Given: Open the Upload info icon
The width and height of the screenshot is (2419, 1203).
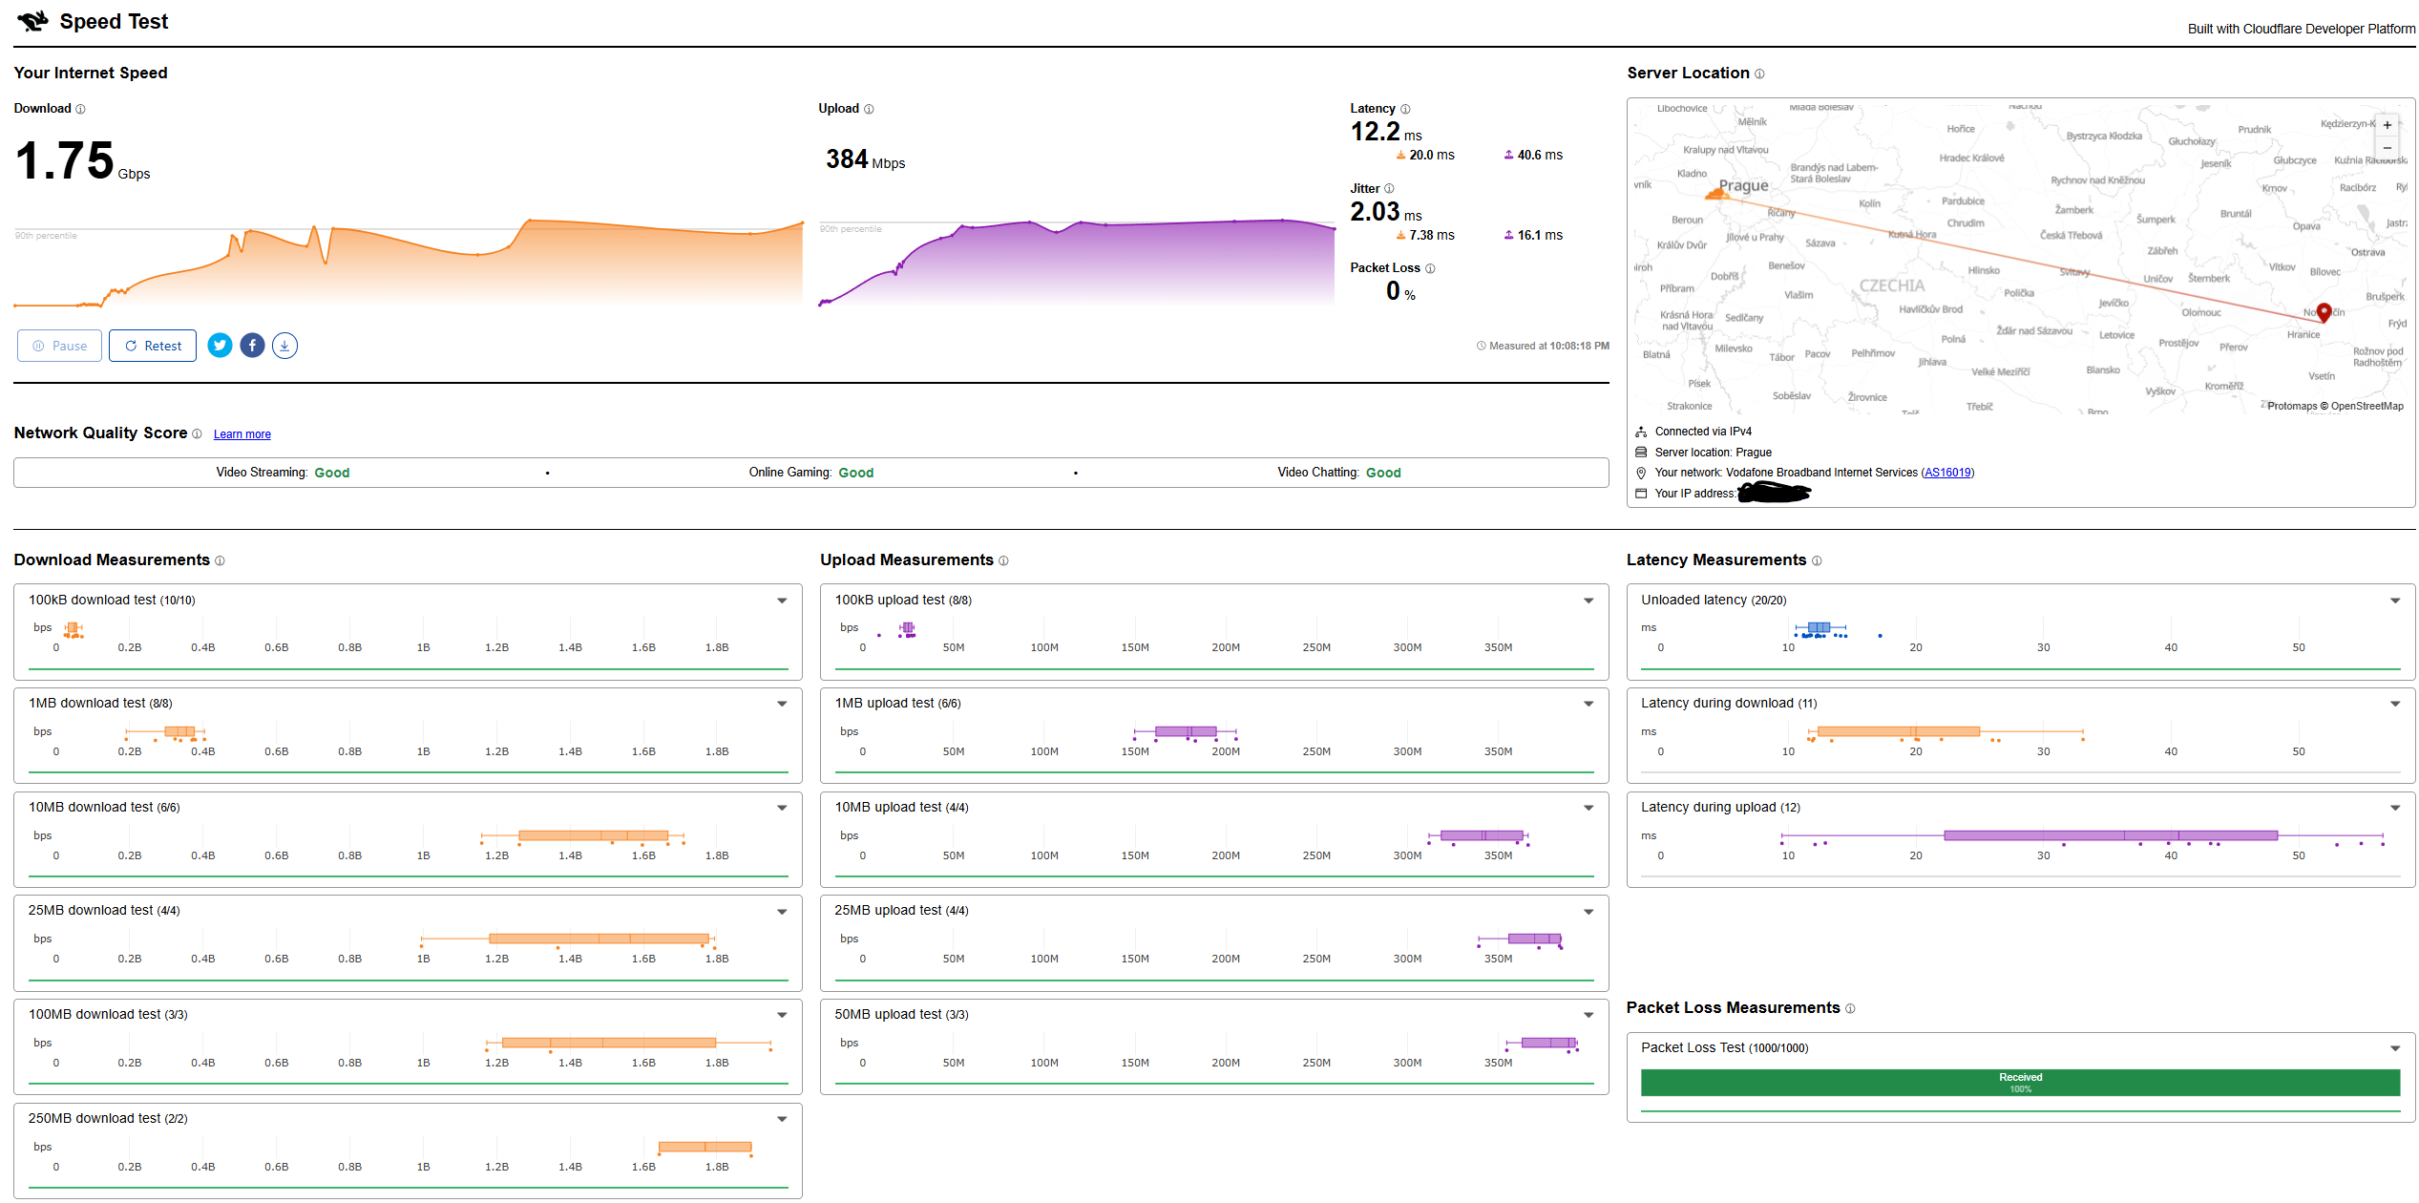Looking at the screenshot, I should pos(869,109).
